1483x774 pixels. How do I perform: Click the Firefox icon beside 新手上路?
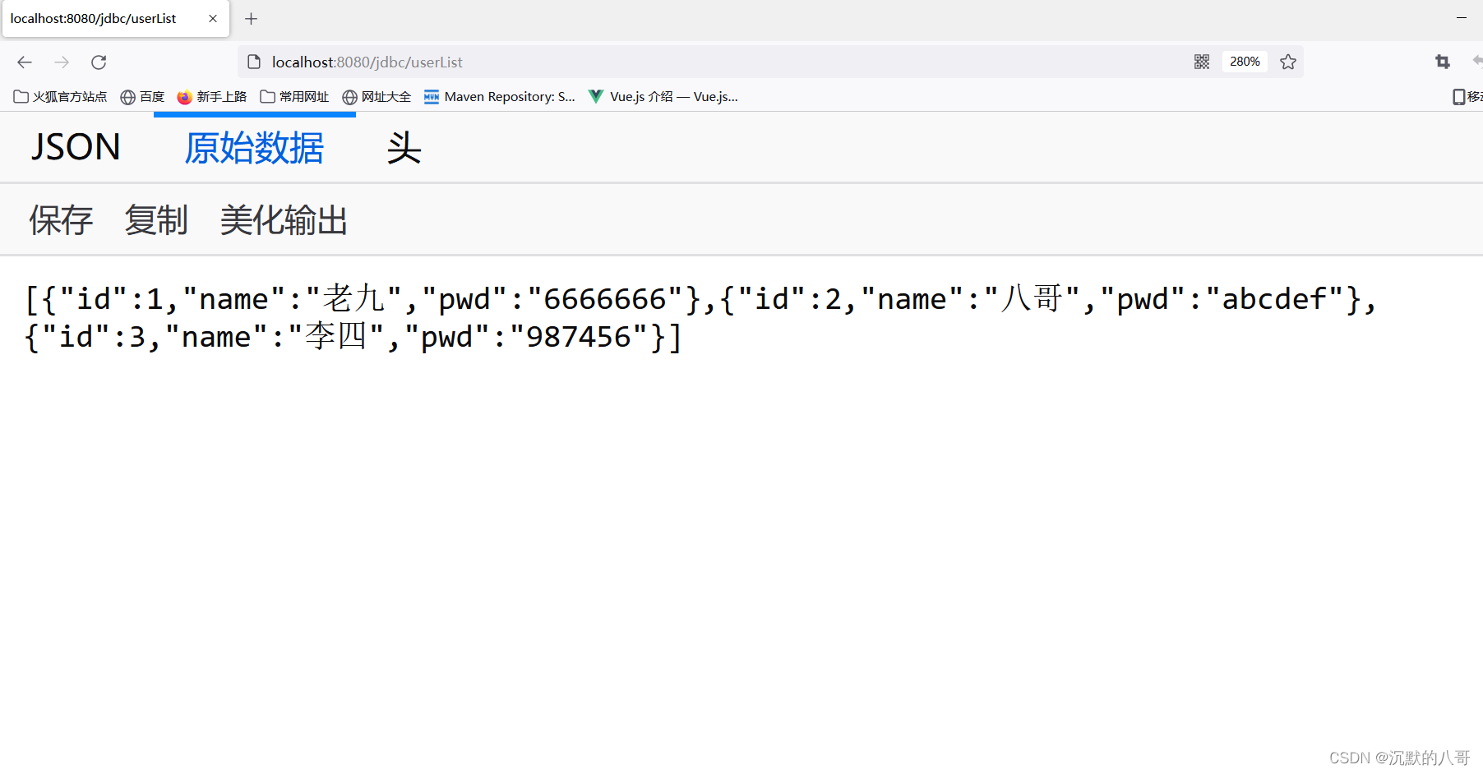[x=184, y=96]
